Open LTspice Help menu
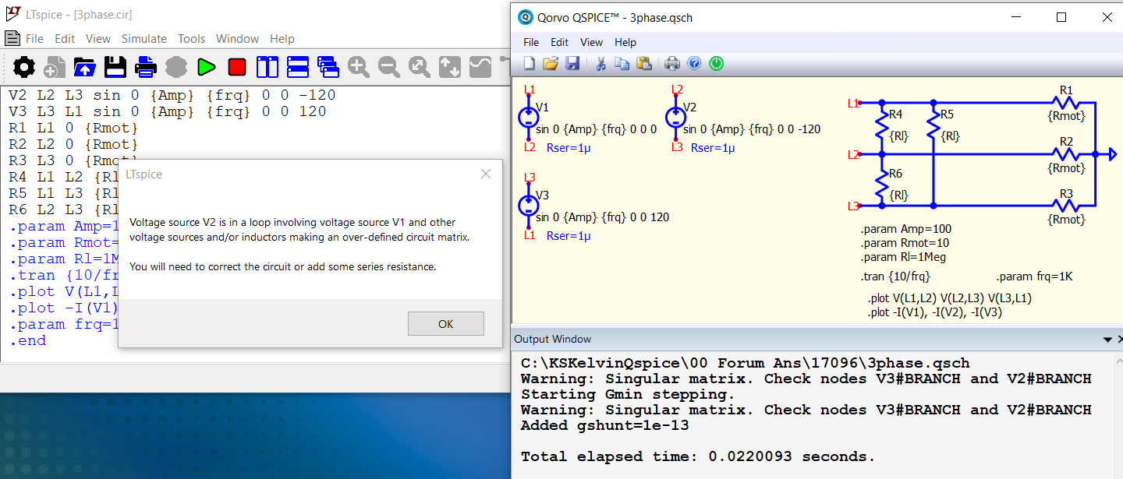Image resolution: width=1123 pixels, height=479 pixels. point(282,39)
